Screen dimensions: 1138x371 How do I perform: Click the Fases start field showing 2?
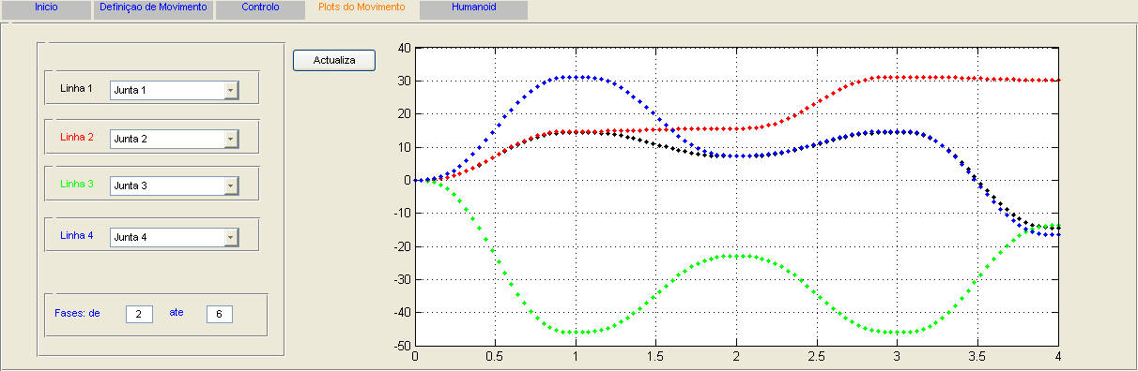[139, 315]
